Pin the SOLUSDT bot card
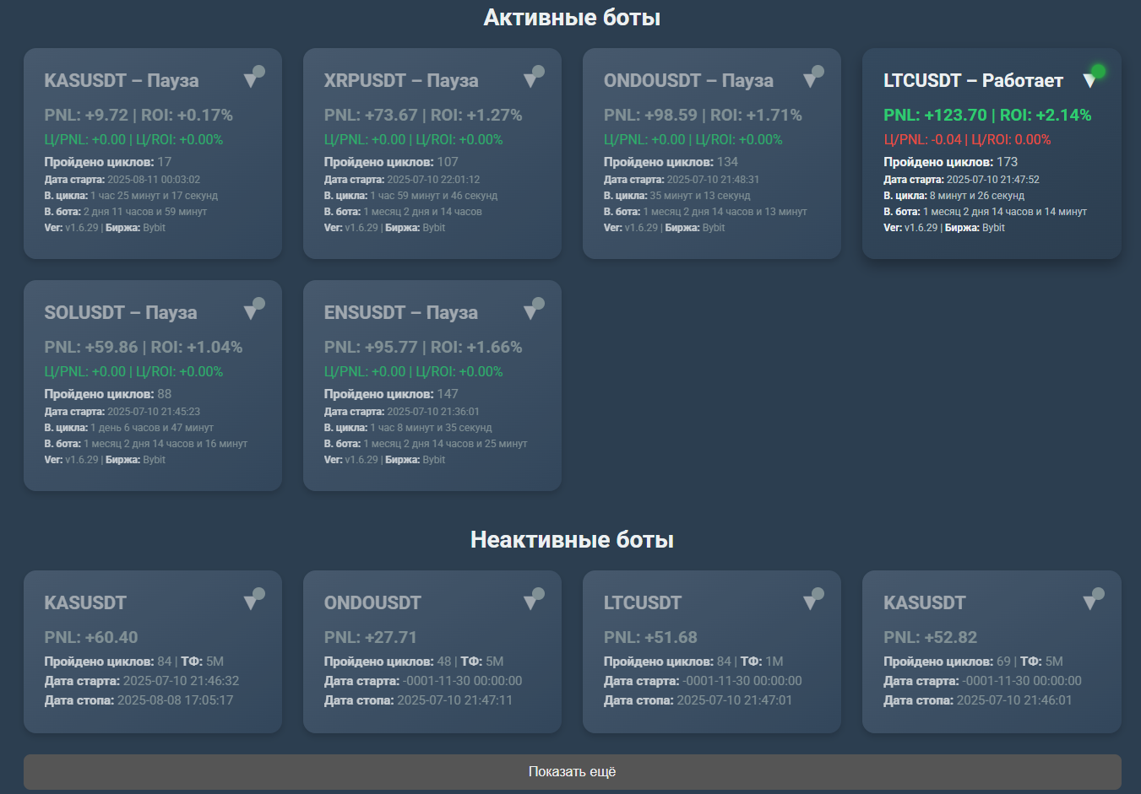 click(253, 309)
